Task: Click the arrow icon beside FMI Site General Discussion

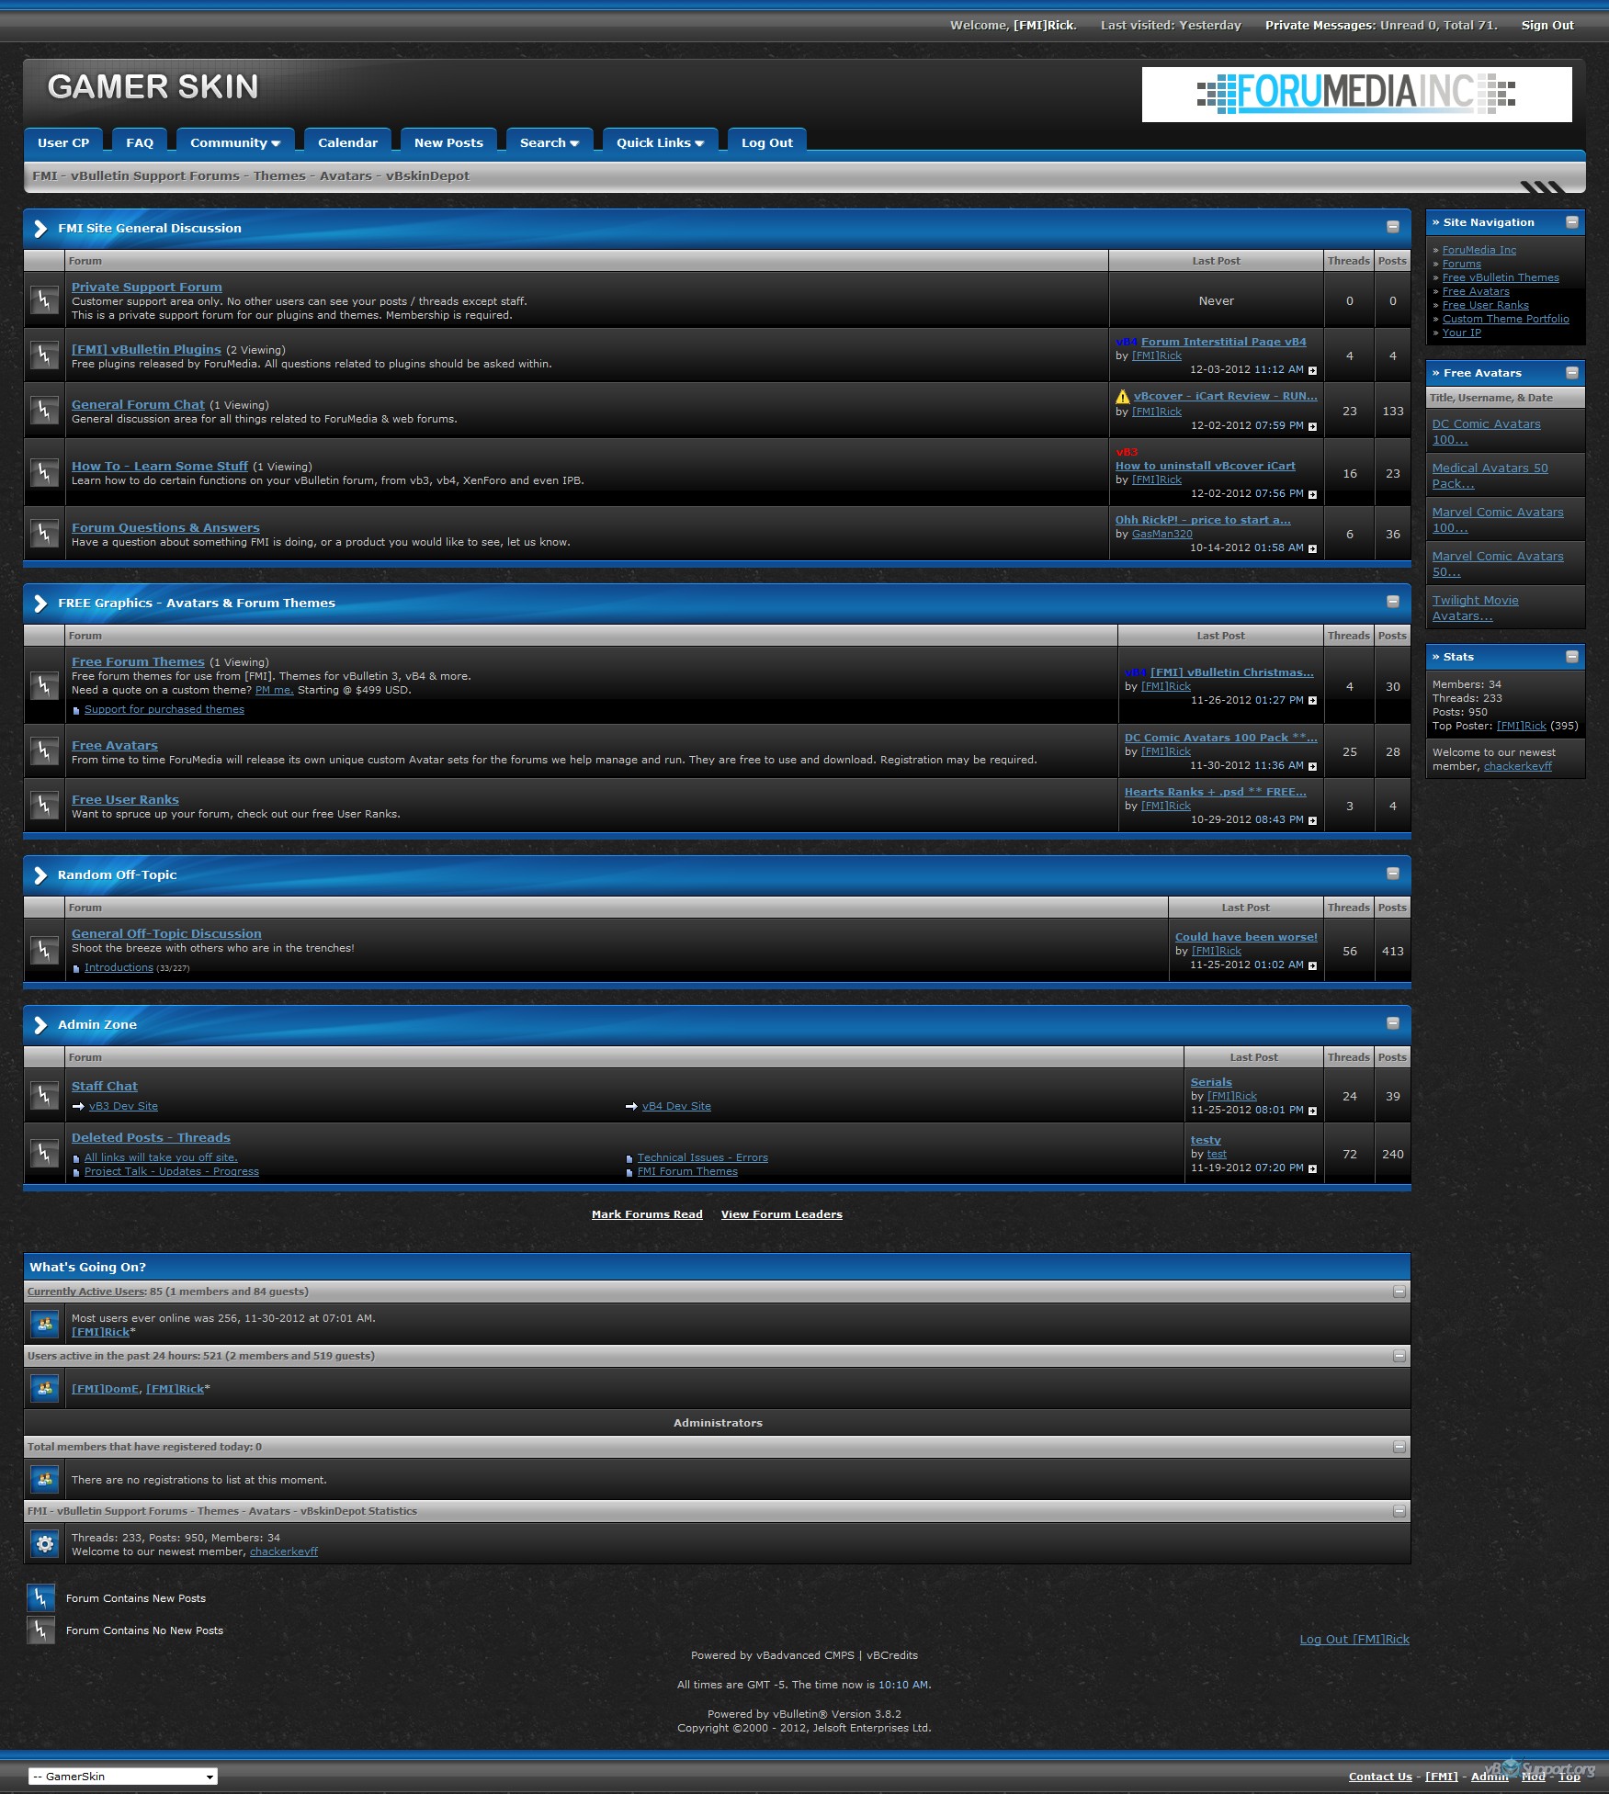Action: click(x=40, y=229)
